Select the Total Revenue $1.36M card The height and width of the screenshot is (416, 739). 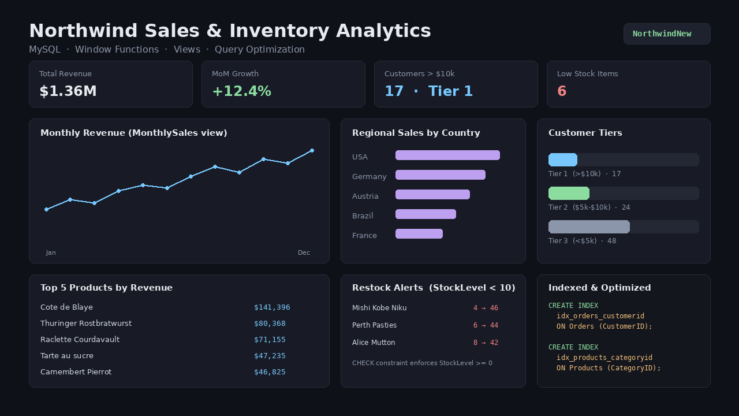tap(111, 84)
